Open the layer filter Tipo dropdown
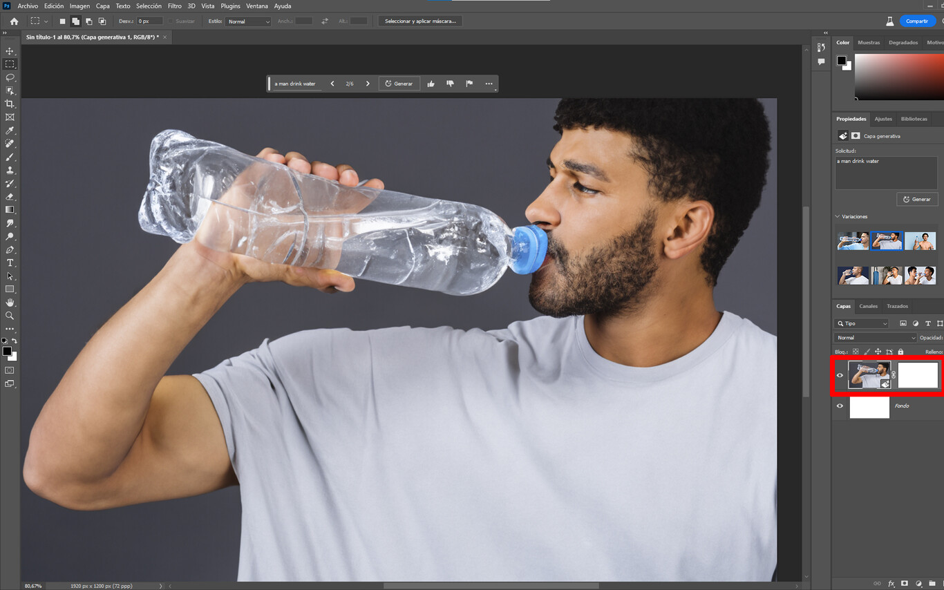The image size is (944, 590). point(861,323)
